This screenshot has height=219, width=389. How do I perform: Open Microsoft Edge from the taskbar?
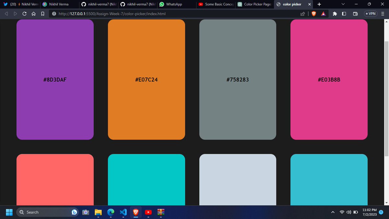point(111,212)
